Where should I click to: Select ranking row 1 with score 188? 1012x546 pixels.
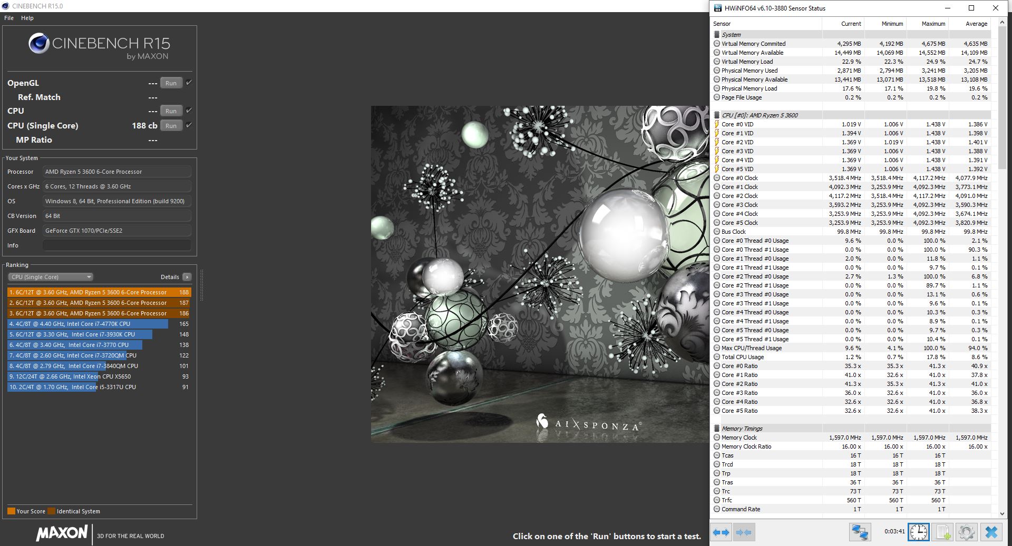(x=99, y=292)
